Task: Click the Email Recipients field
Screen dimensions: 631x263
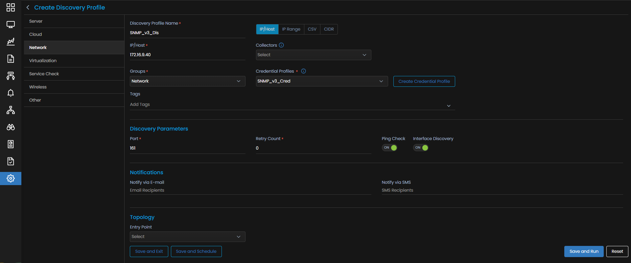Action: point(250,190)
